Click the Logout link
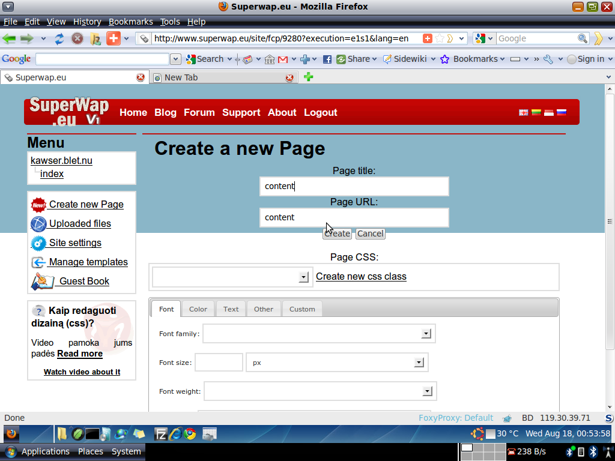 point(321,112)
